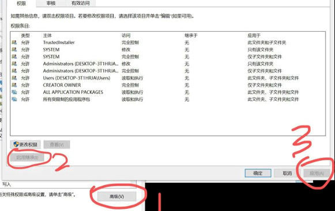Viewport: 335px width, 211px height.
Task: Click 此文件夹和子文件夹 in the TrustedInstaller row
Action: tap(267, 43)
